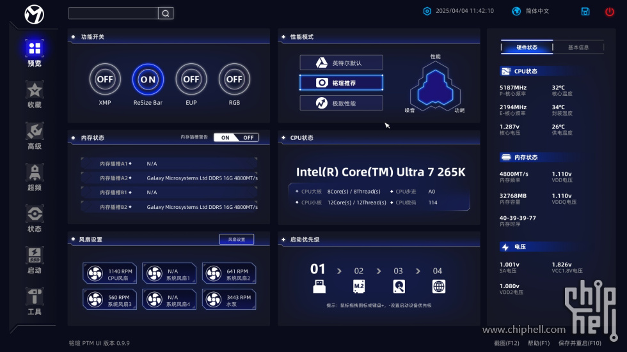Click the CPU风扇 1140 RPM fan icon
This screenshot has height=352, width=627.
(95, 273)
